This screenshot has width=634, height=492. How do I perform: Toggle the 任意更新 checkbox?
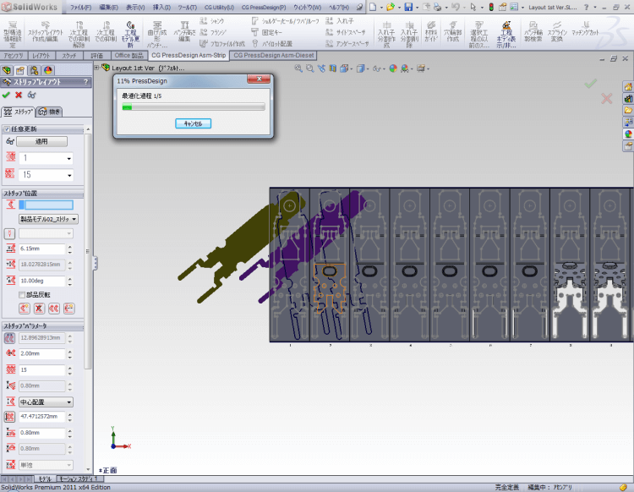pos(7,129)
